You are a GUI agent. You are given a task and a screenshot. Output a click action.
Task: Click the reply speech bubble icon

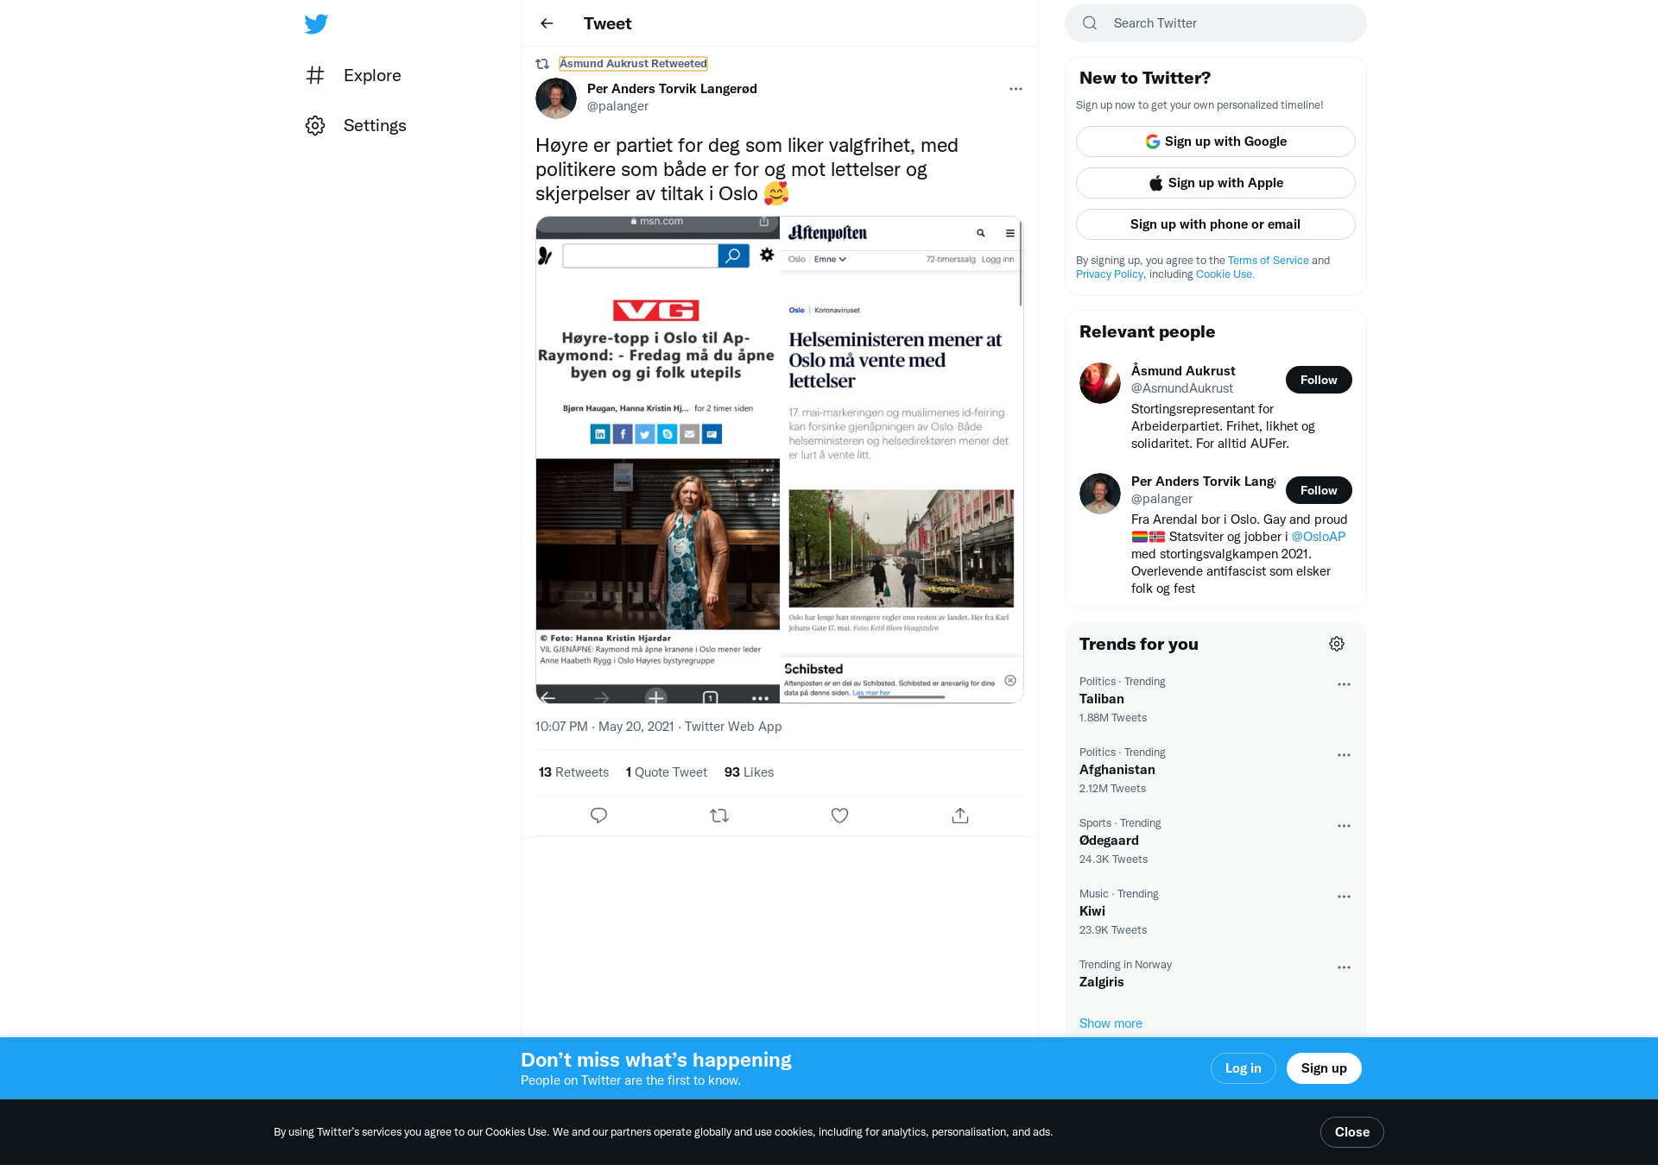coord(598,815)
